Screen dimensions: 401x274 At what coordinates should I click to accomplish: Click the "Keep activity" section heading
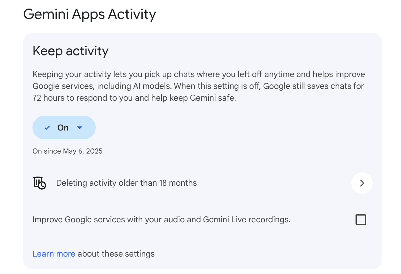[71, 51]
